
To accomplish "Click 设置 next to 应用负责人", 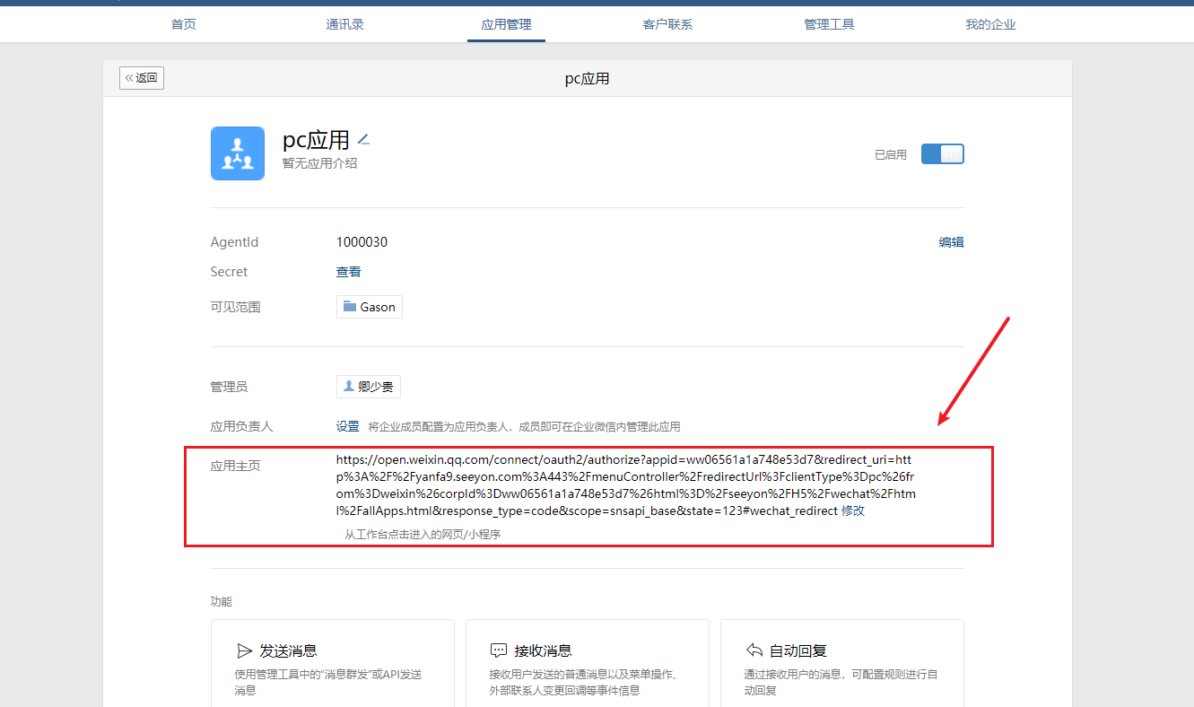I will (347, 426).
